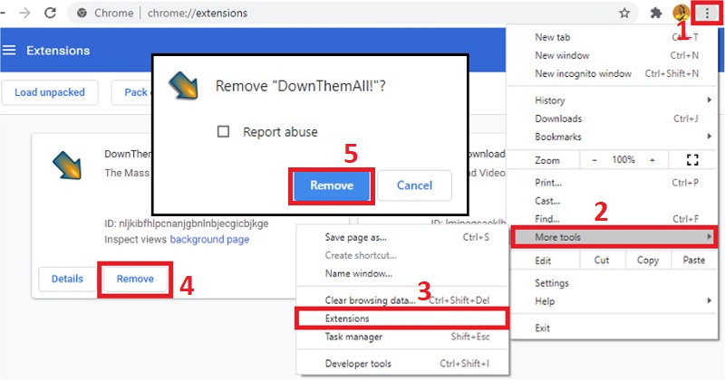Image resolution: width=725 pixels, height=380 pixels.
Task: Cancel the remove dialog
Action: click(x=414, y=185)
